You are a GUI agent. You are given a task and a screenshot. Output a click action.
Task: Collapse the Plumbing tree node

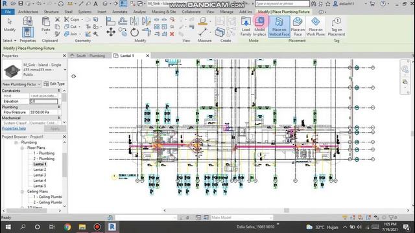pos(16,142)
